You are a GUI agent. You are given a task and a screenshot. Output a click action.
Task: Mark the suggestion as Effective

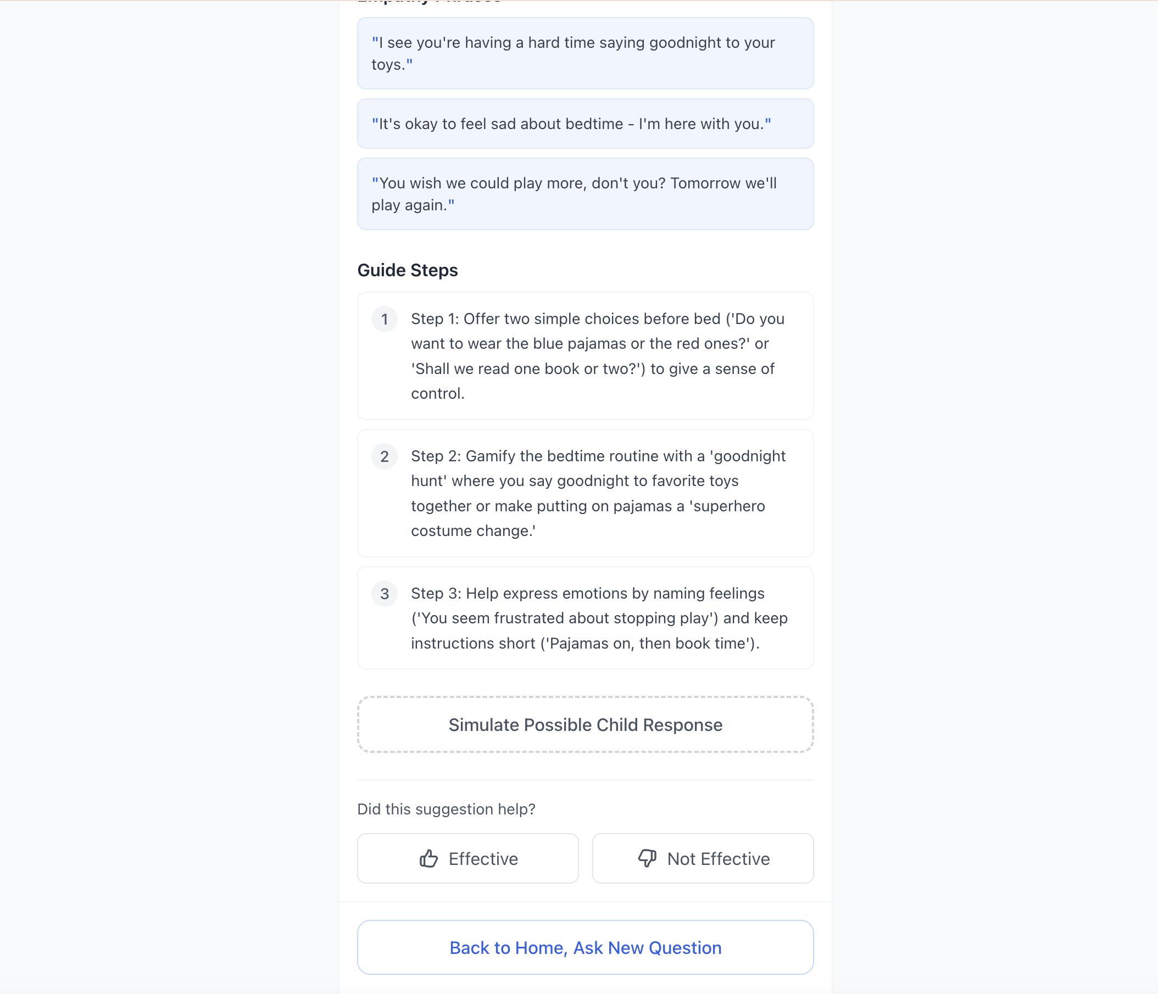(468, 858)
